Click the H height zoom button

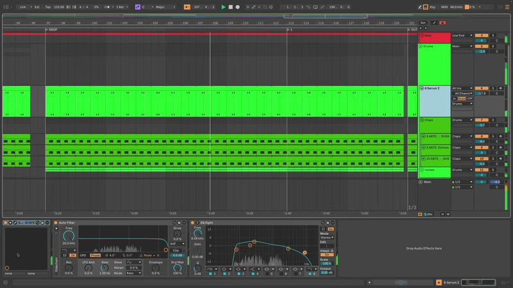pos(442,214)
